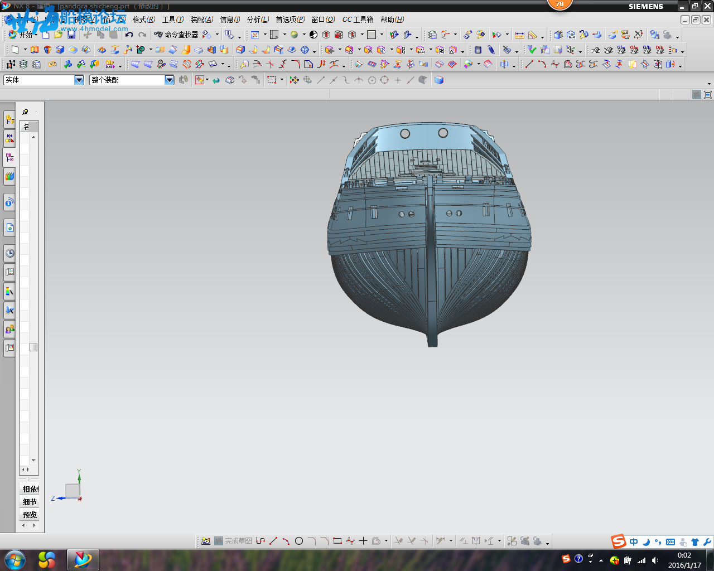Viewport: 714px width, 571px height.
Task: Click the New file icon
Action: [x=46, y=35]
